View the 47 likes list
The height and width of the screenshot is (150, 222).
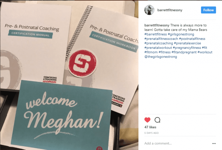pyautogui.click(x=150, y=127)
